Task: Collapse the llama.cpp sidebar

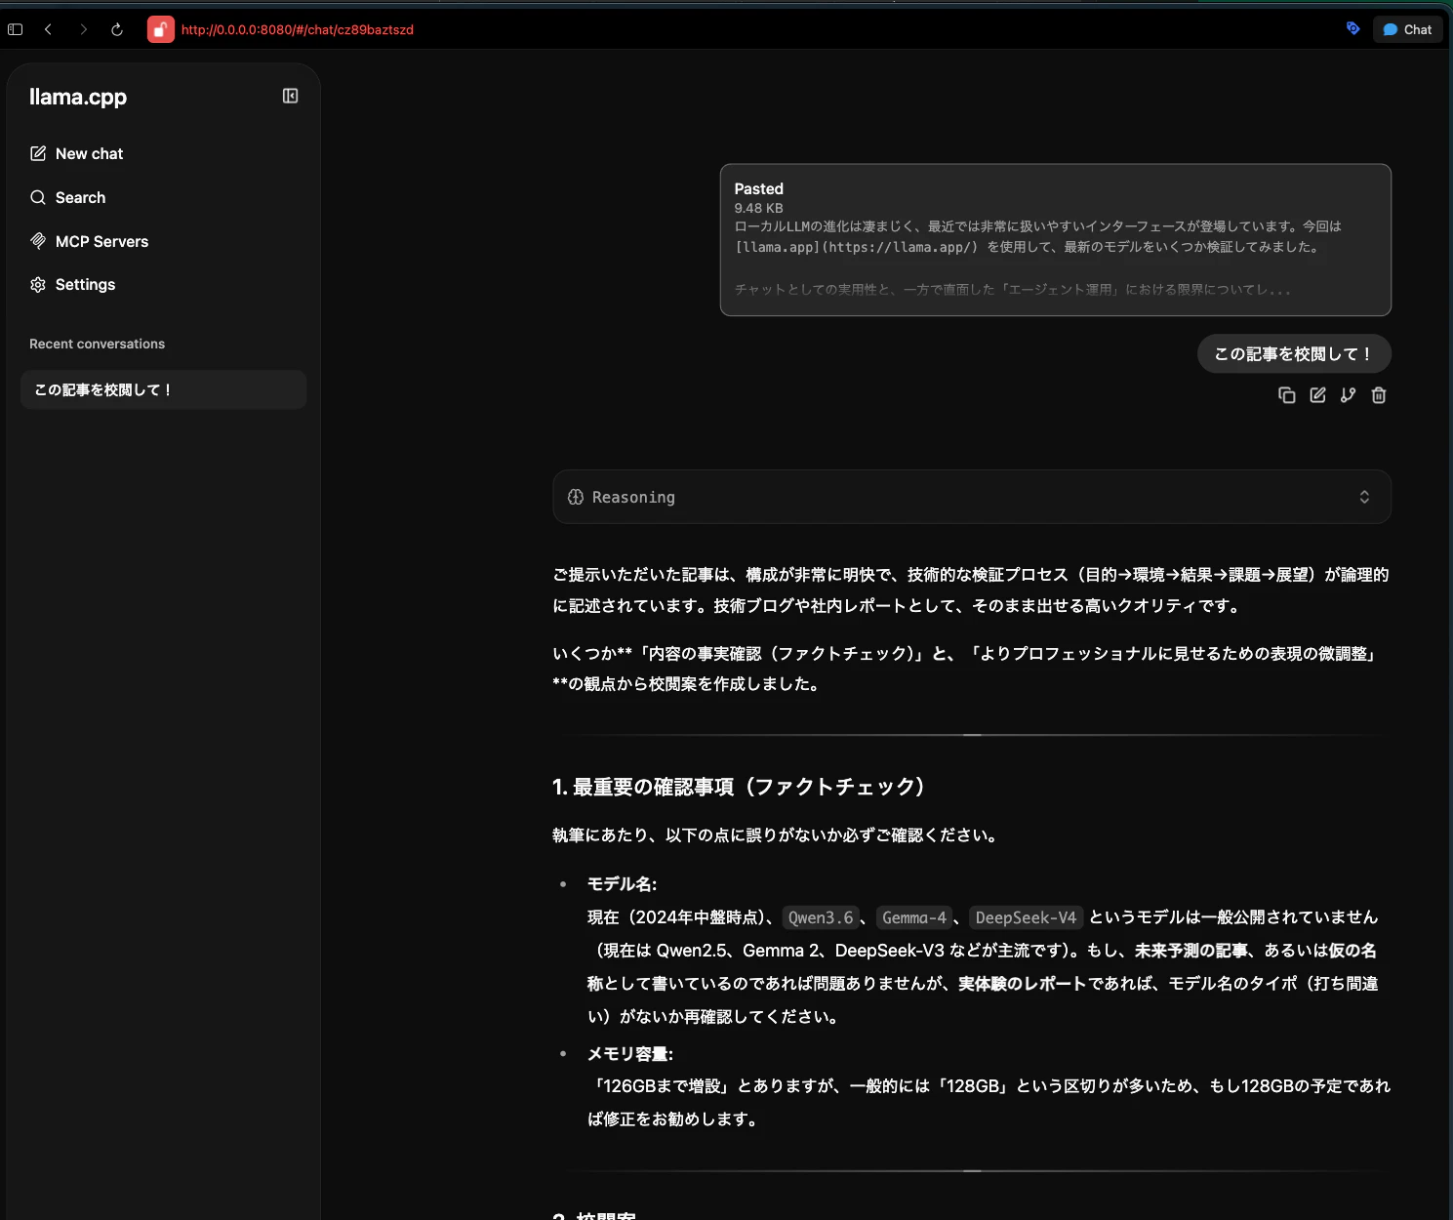Action: point(290,96)
